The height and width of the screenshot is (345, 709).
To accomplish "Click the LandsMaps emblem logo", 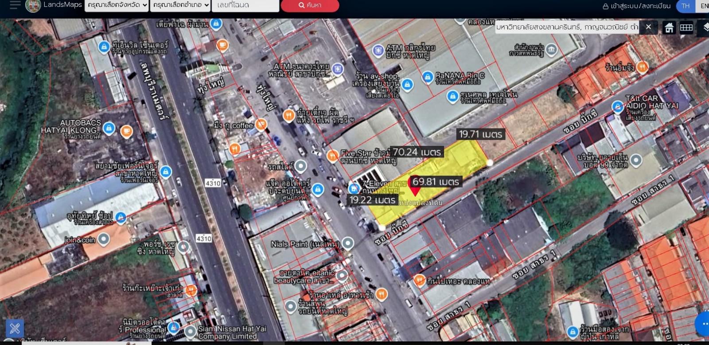I will click(x=33, y=6).
